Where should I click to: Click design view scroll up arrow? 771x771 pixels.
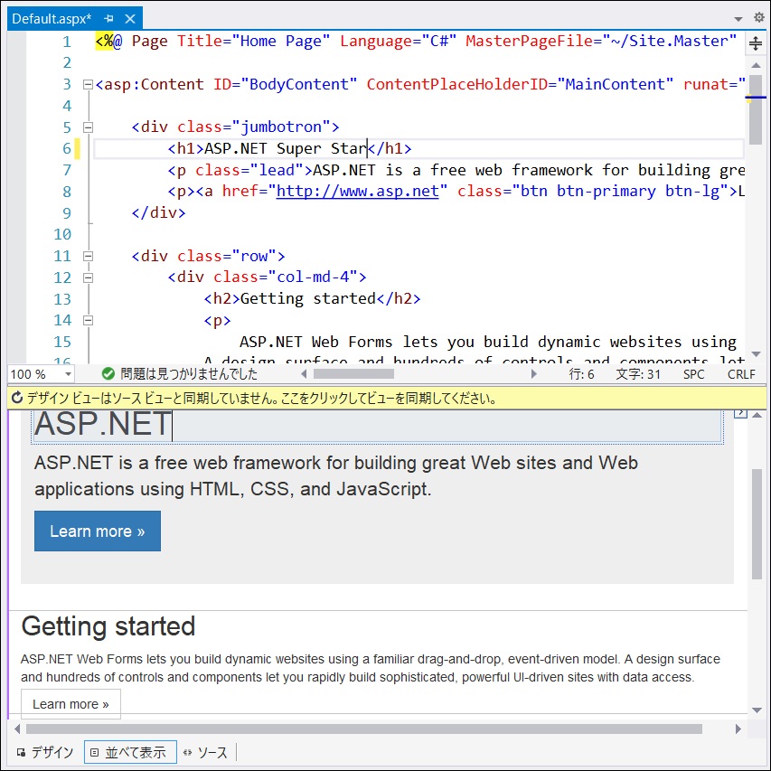pyautogui.click(x=757, y=416)
